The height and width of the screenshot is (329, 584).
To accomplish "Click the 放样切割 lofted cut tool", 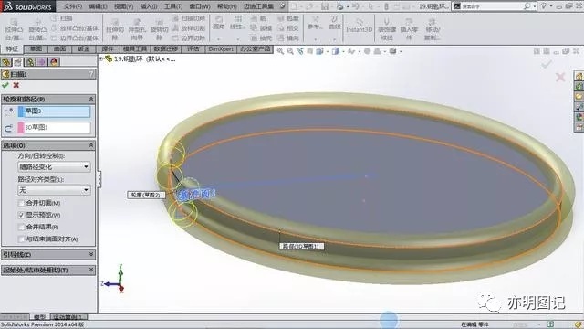I will coord(189,28).
